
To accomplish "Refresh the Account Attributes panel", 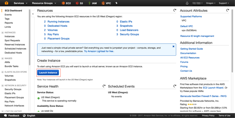I will coord(228,10).
